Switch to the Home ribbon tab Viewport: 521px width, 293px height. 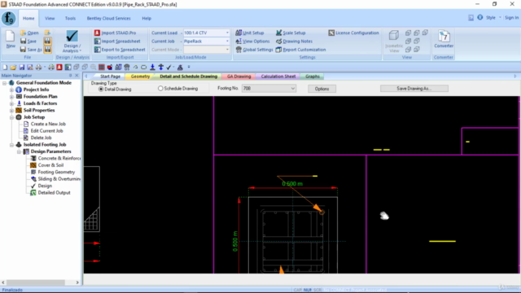click(x=28, y=18)
